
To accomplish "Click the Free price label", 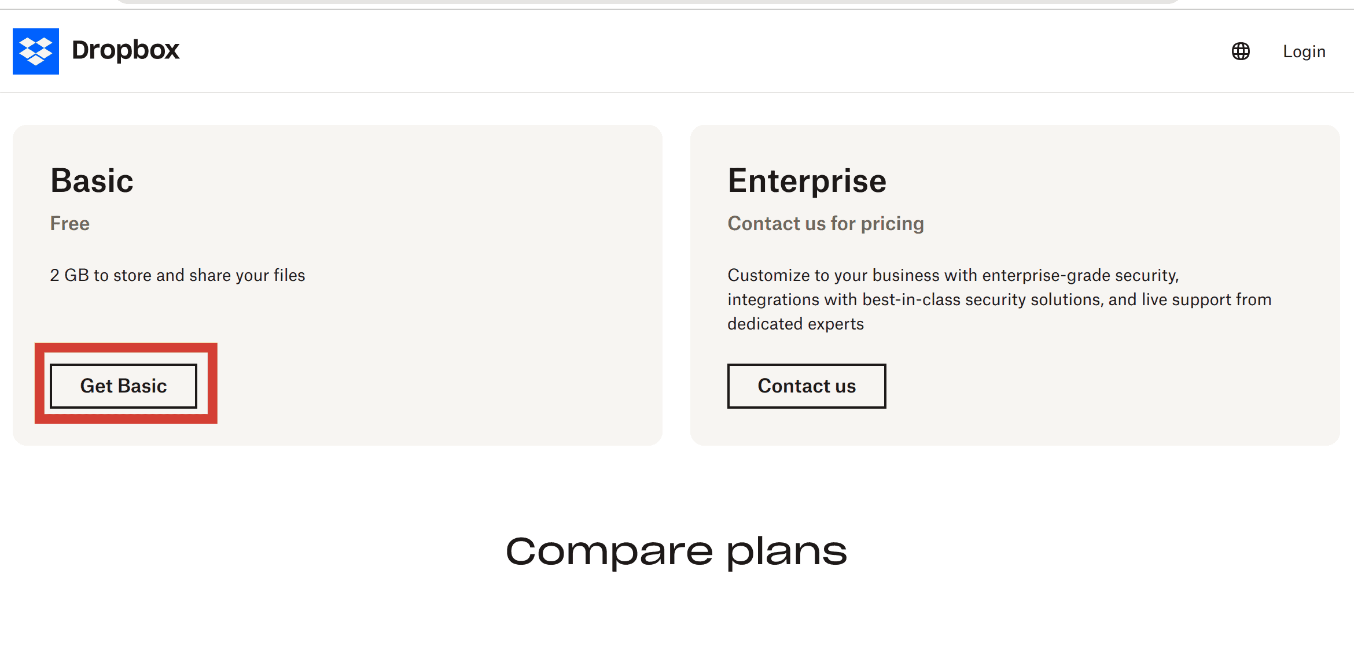I will coord(70,223).
